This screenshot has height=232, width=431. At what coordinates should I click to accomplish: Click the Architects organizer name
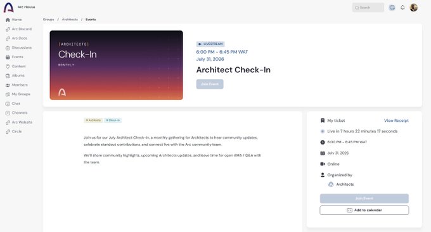point(345,184)
